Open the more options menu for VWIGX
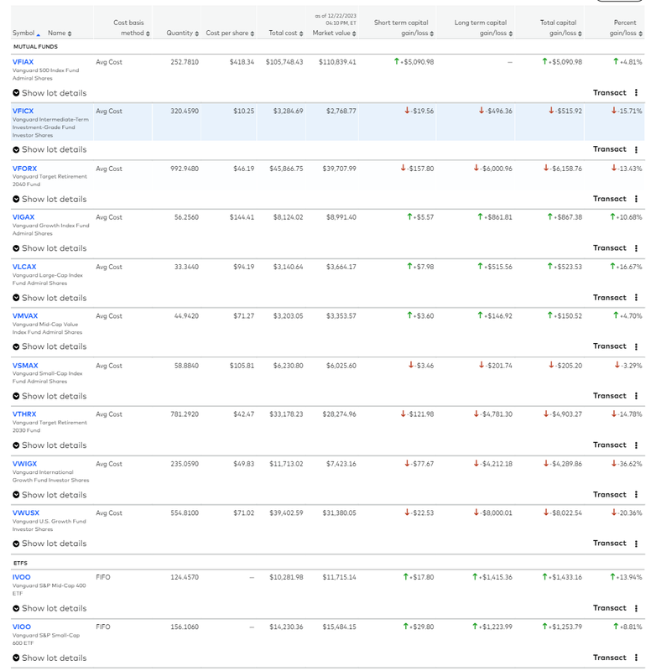651x671 pixels. (x=636, y=495)
